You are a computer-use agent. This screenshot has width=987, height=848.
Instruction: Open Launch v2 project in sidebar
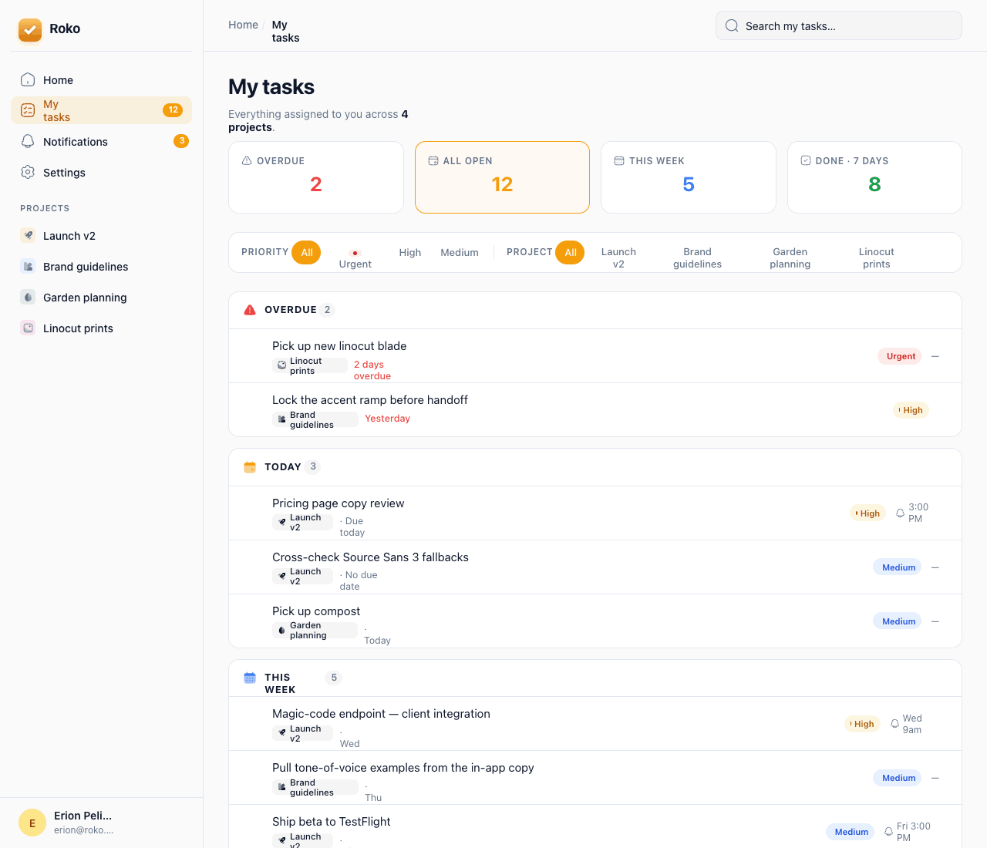click(101, 235)
